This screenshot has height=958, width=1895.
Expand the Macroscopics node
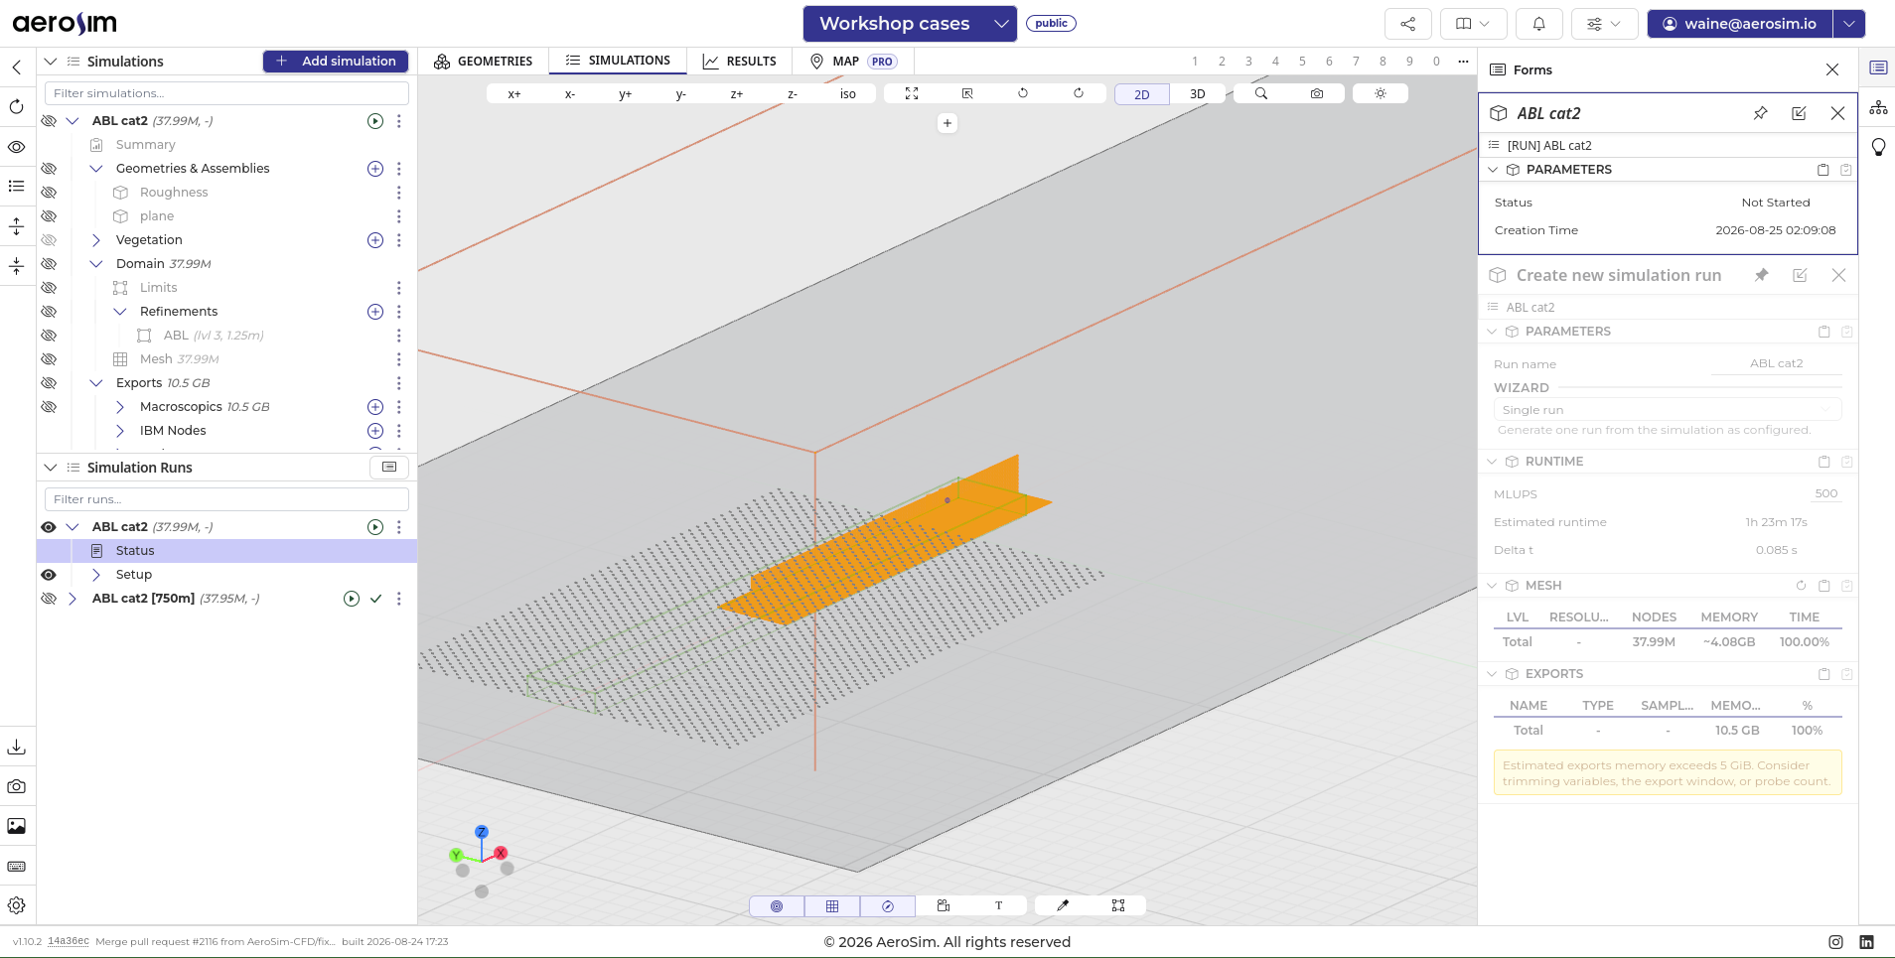pyautogui.click(x=120, y=407)
